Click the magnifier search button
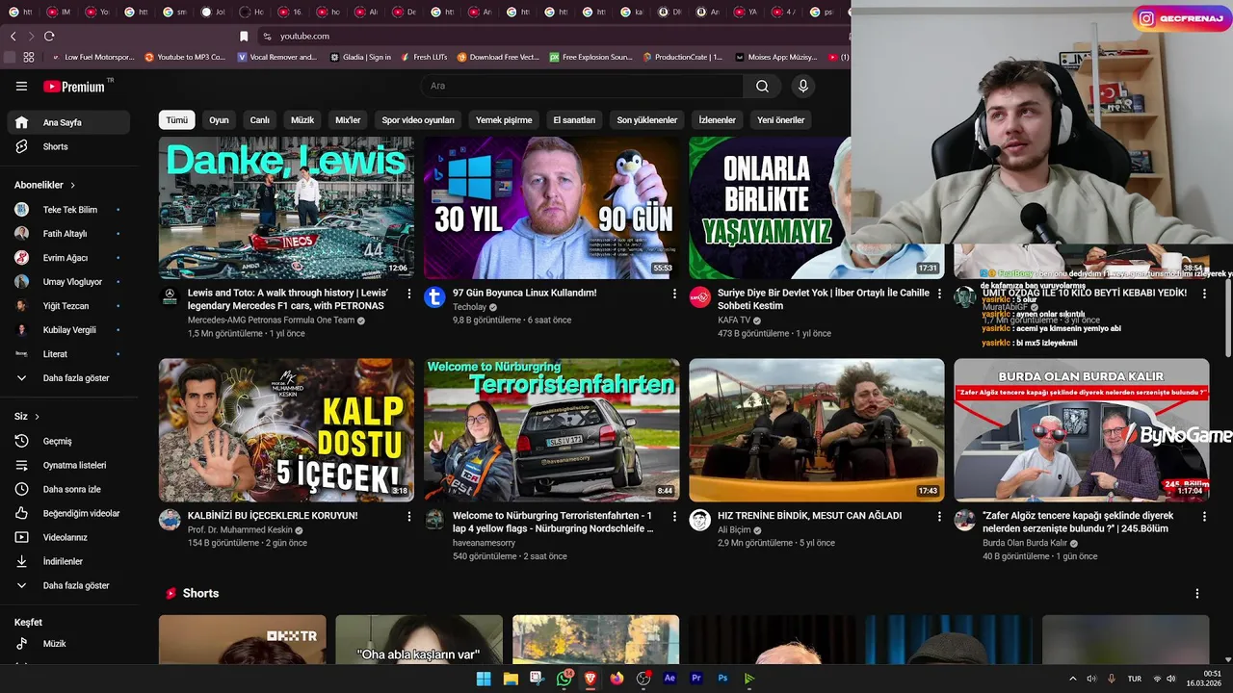This screenshot has width=1233, height=693. click(x=762, y=86)
